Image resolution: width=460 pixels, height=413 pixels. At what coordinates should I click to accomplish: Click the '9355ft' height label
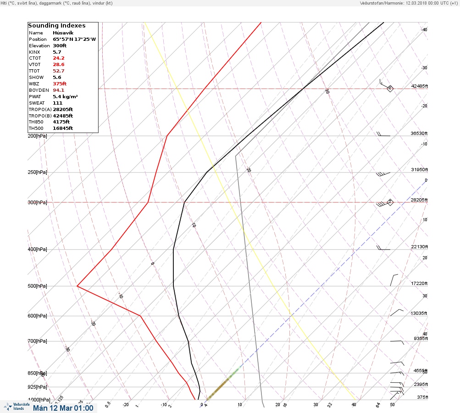tap(421, 339)
